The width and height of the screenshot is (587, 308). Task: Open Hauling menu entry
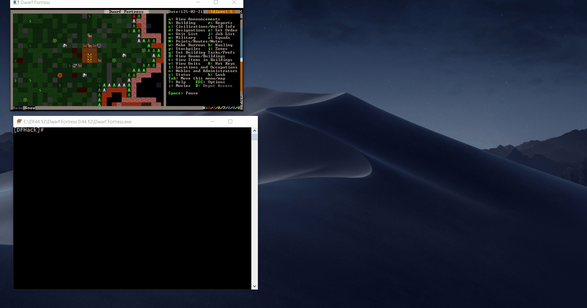pyautogui.click(x=220, y=45)
